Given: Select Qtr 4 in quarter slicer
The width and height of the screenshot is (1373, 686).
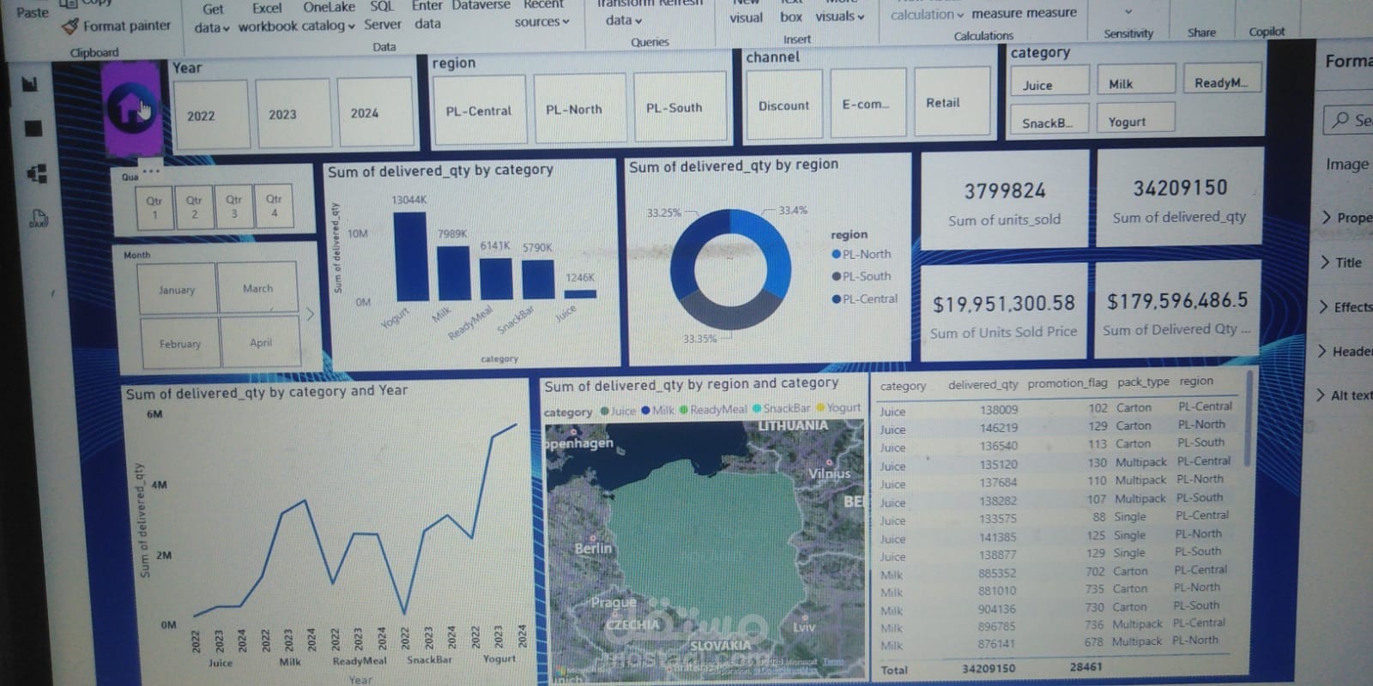Looking at the screenshot, I should [274, 205].
